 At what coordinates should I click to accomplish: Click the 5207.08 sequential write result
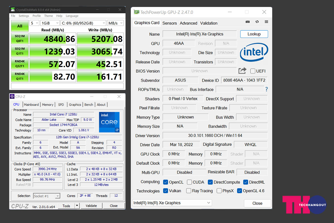pyautogui.click(x=100, y=39)
